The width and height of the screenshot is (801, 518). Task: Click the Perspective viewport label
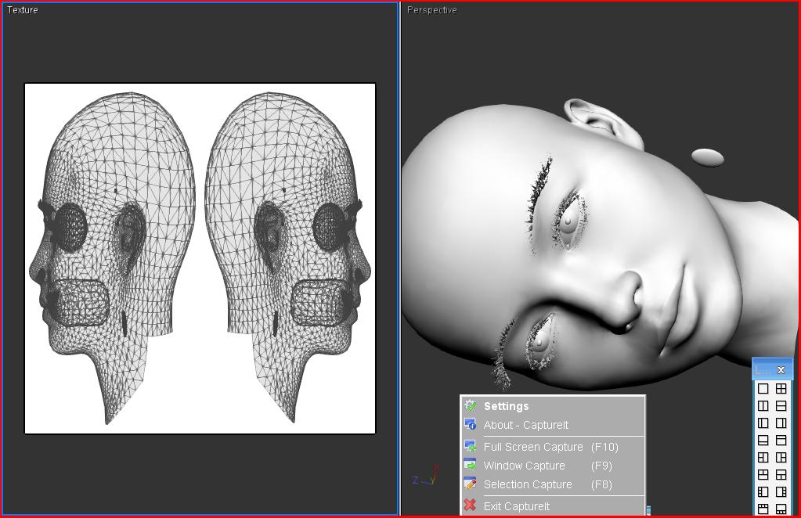[431, 10]
